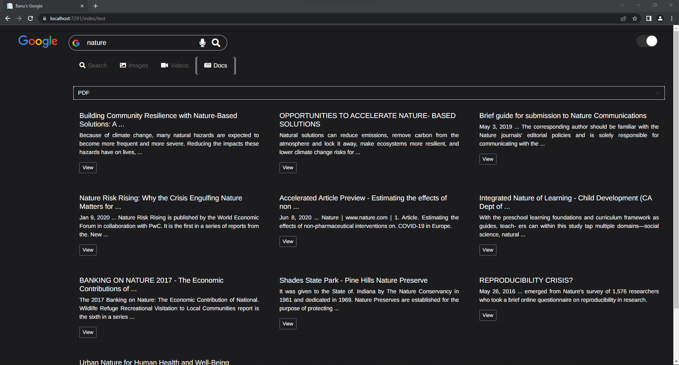This screenshot has height=365, width=679.
Task: Toggle dark mode switch
Action: point(647,41)
